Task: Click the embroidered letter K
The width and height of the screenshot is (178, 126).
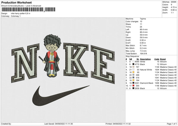Action: [76, 59]
